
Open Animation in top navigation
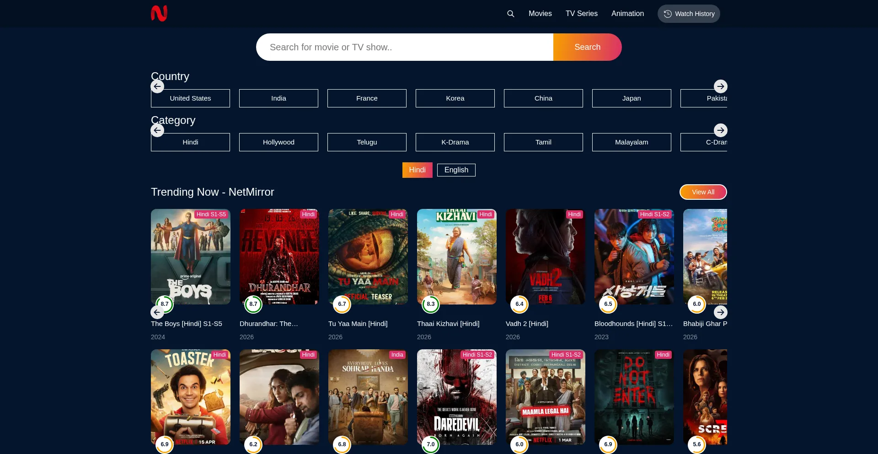[627, 14]
